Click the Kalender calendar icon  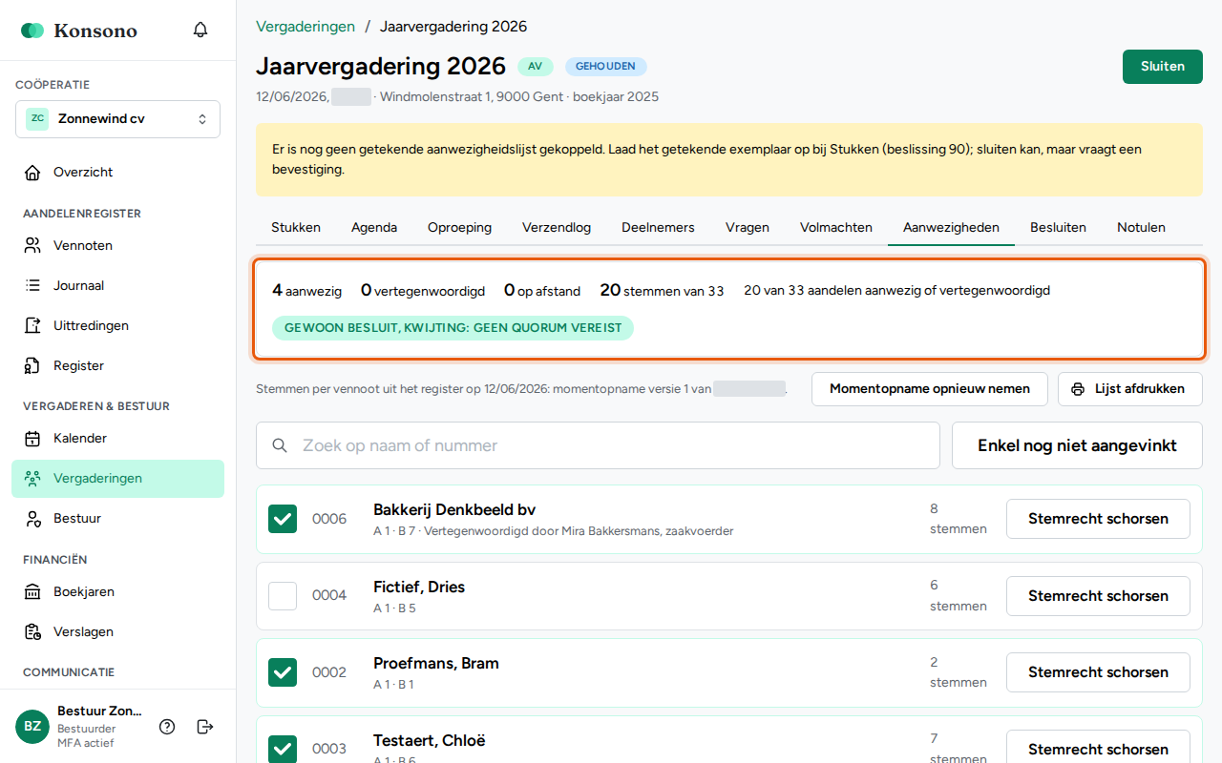[32, 439]
